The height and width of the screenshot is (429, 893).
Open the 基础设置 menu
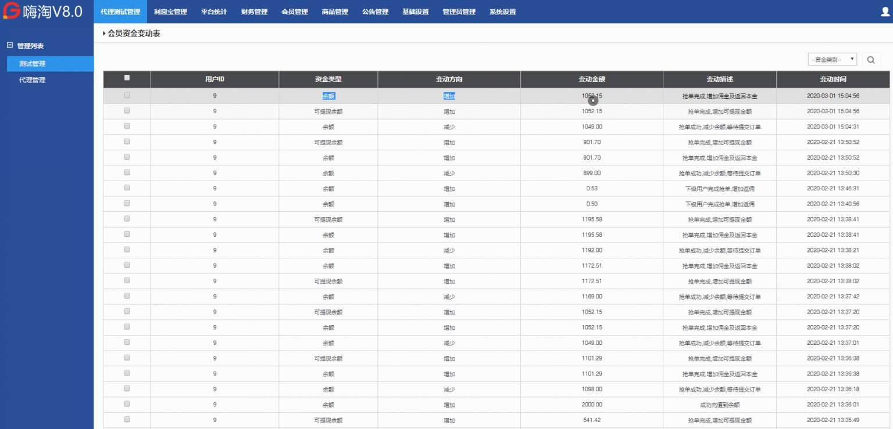[x=415, y=11]
